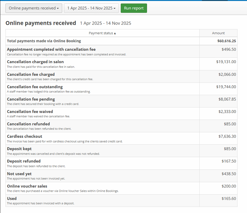This screenshot has height=213, width=247.
Task: Click description 'The deposit has been refunded to the client.'
Action: tap(36, 166)
